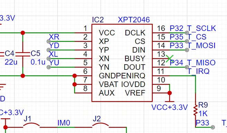The height and width of the screenshot is (133, 227).
Task: Select the R9 designator text
Action: (203, 105)
